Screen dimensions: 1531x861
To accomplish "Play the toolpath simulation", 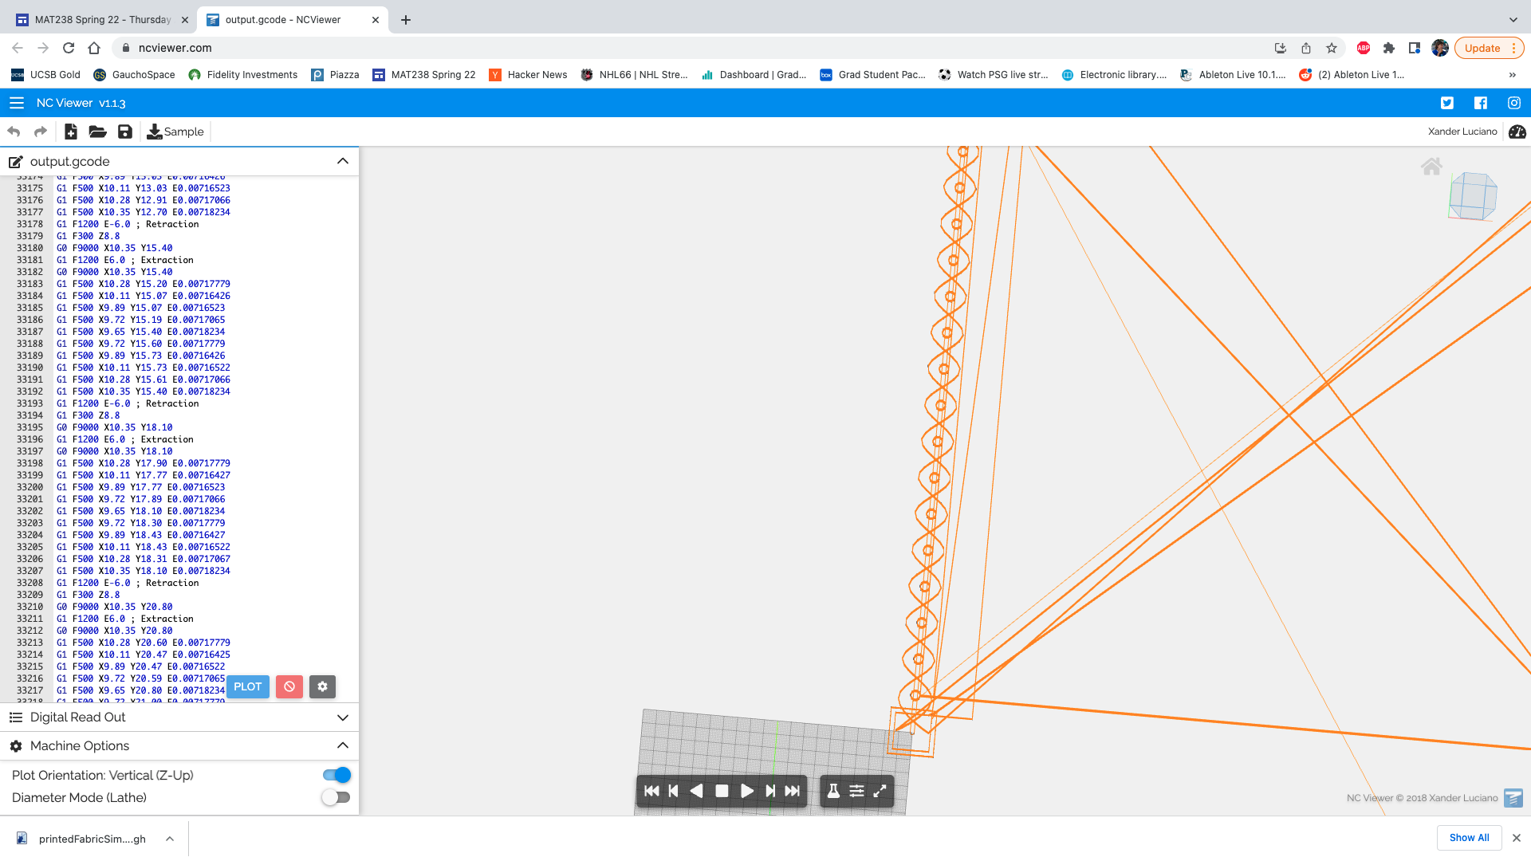I will pyautogui.click(x=746, y=791).
